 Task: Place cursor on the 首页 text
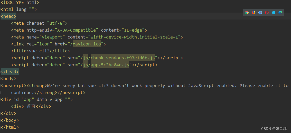31,107
